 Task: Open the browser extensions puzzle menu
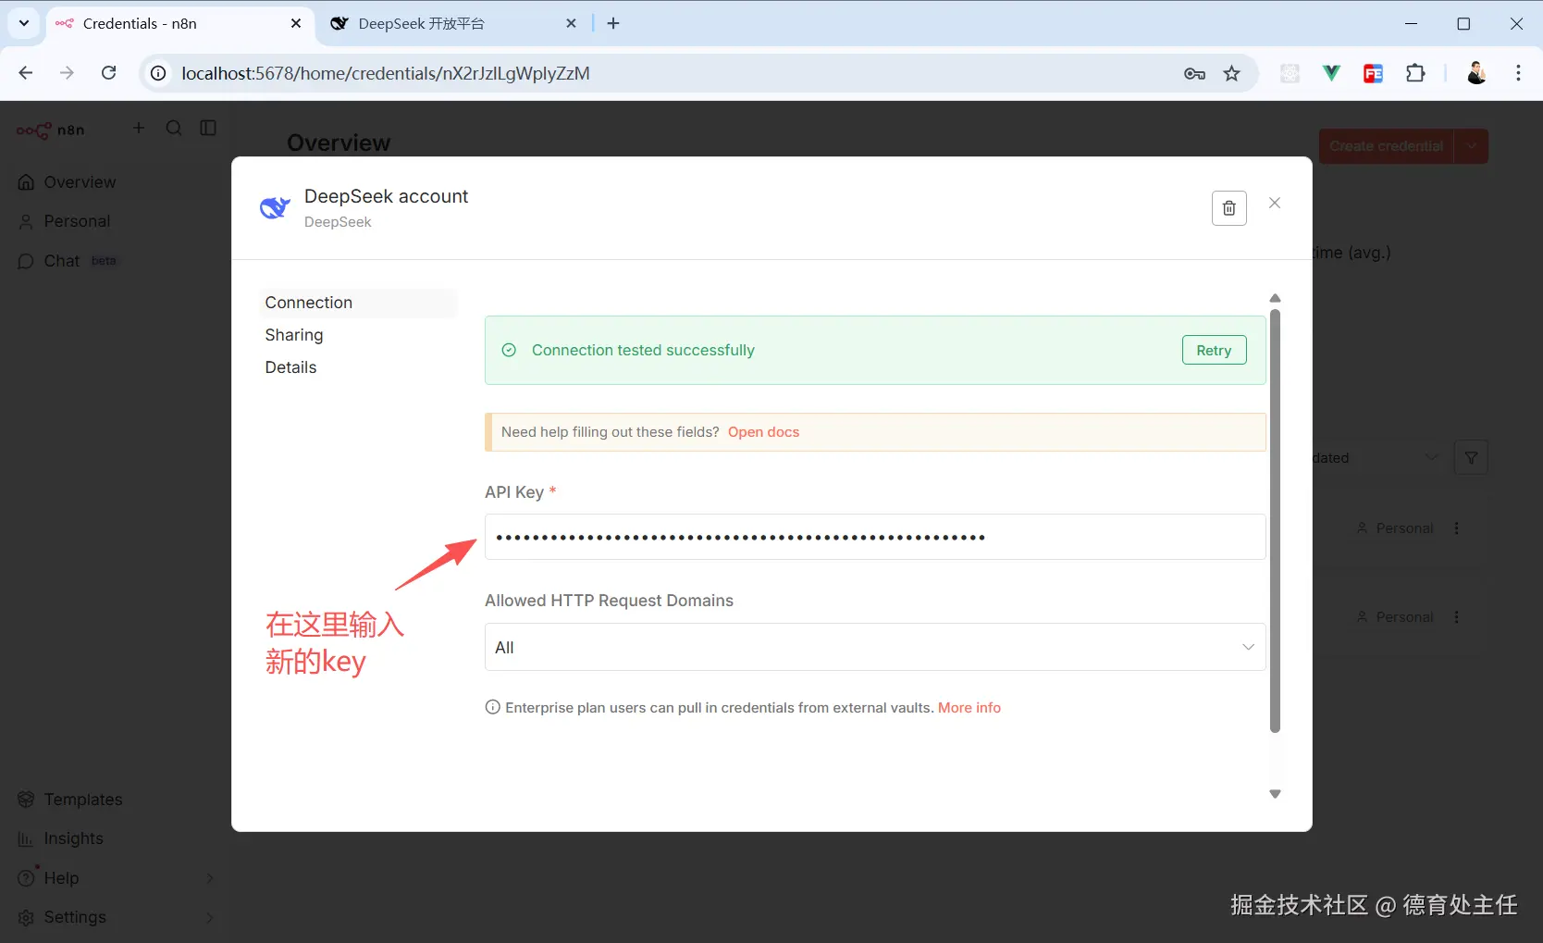pyautogui.click(x=1415, y=73)
